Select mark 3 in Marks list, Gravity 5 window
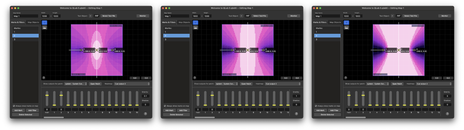Screen dimensions: 464x130 click(x=327, y=39)
